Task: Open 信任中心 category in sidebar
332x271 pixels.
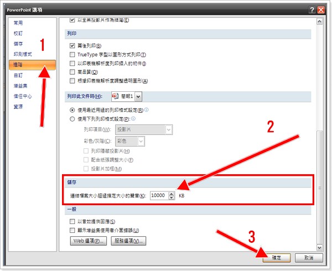Action: point(23,96)
